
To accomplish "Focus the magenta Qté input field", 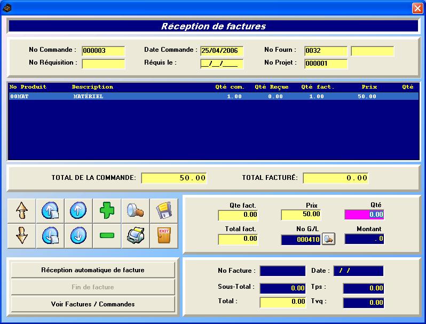I will pos(364,215).
